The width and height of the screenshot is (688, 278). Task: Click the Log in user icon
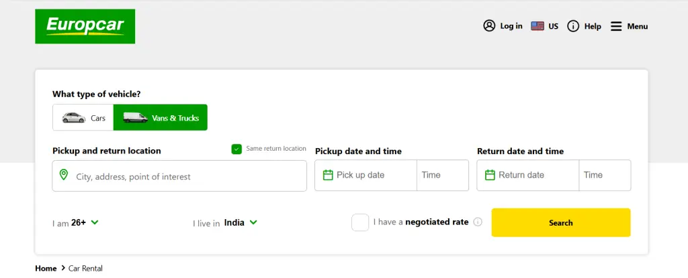pos(489,26)
